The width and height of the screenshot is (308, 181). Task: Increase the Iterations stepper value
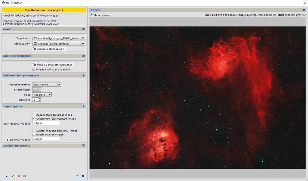39,99
